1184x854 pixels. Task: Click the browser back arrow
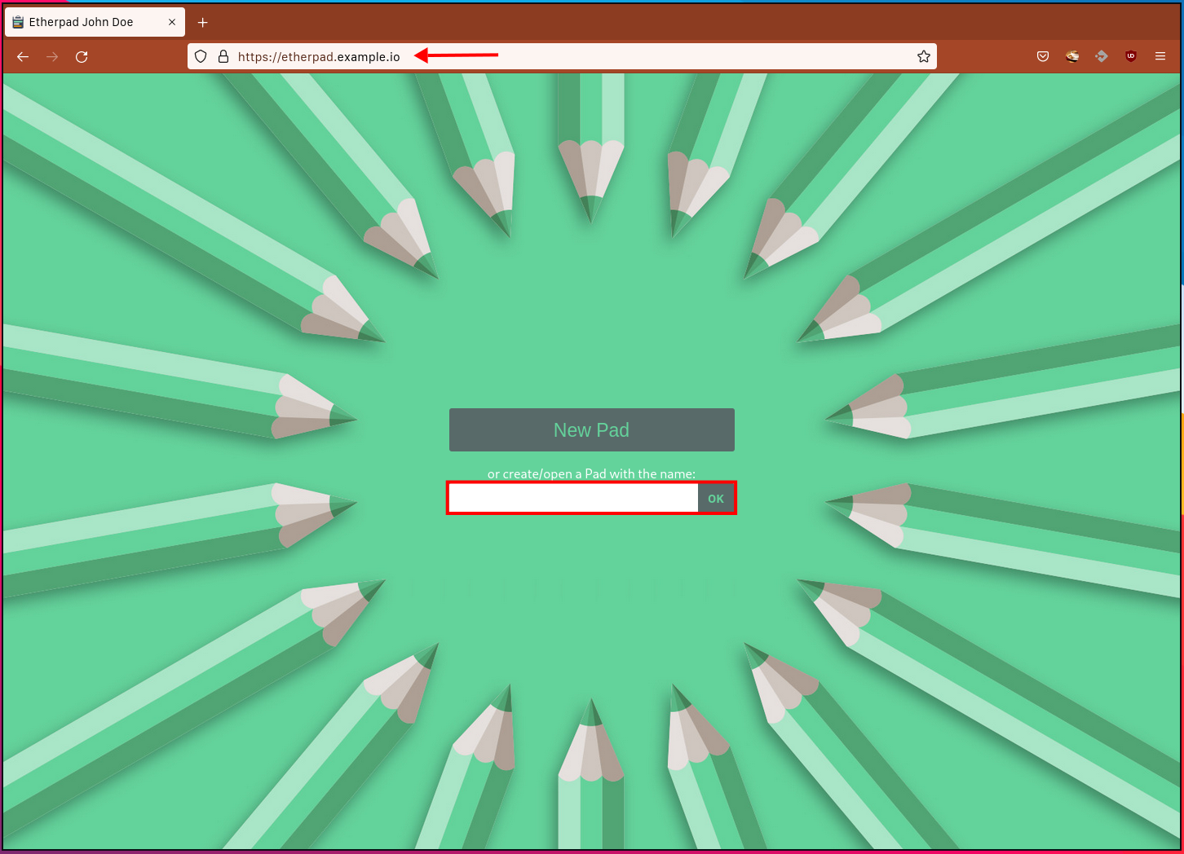pos(23,57)
